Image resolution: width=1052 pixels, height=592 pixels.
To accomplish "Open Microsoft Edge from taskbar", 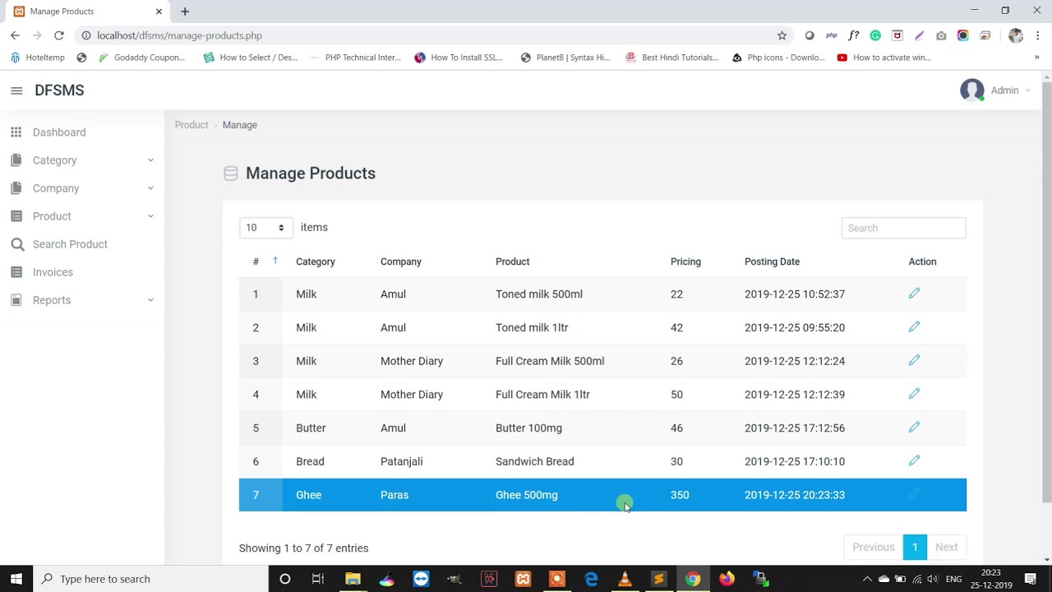I will (591, 579).
